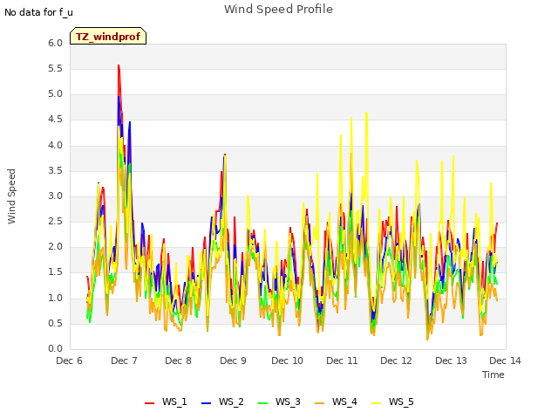This screenshot has width=558, height=419.
Task: Click the TZ_windprof annotation label
Action: (108, 36)
